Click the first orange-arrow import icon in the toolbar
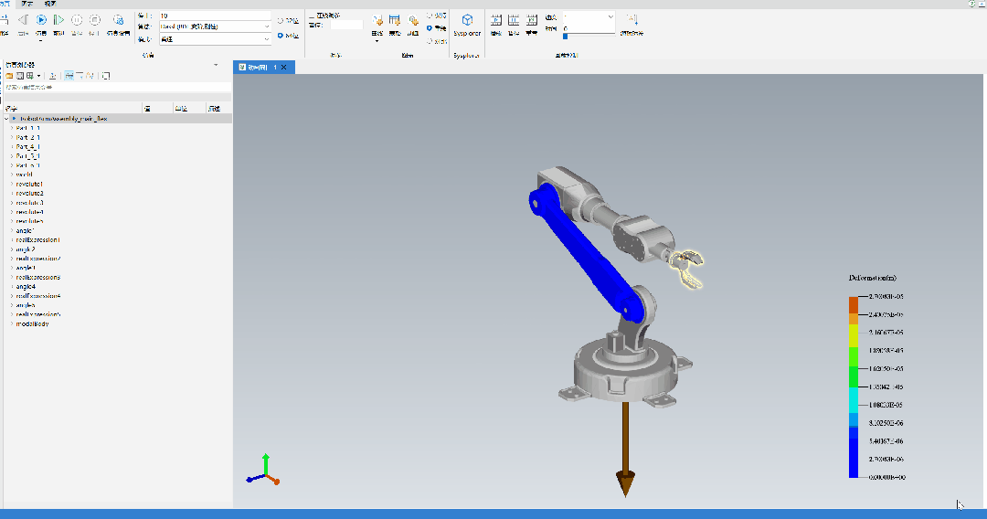 click(x=377, y=21)
